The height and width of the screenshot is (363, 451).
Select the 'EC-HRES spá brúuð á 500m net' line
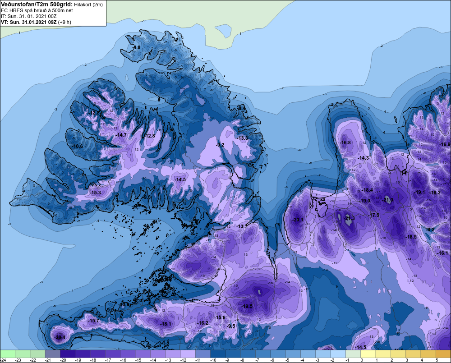37,10
